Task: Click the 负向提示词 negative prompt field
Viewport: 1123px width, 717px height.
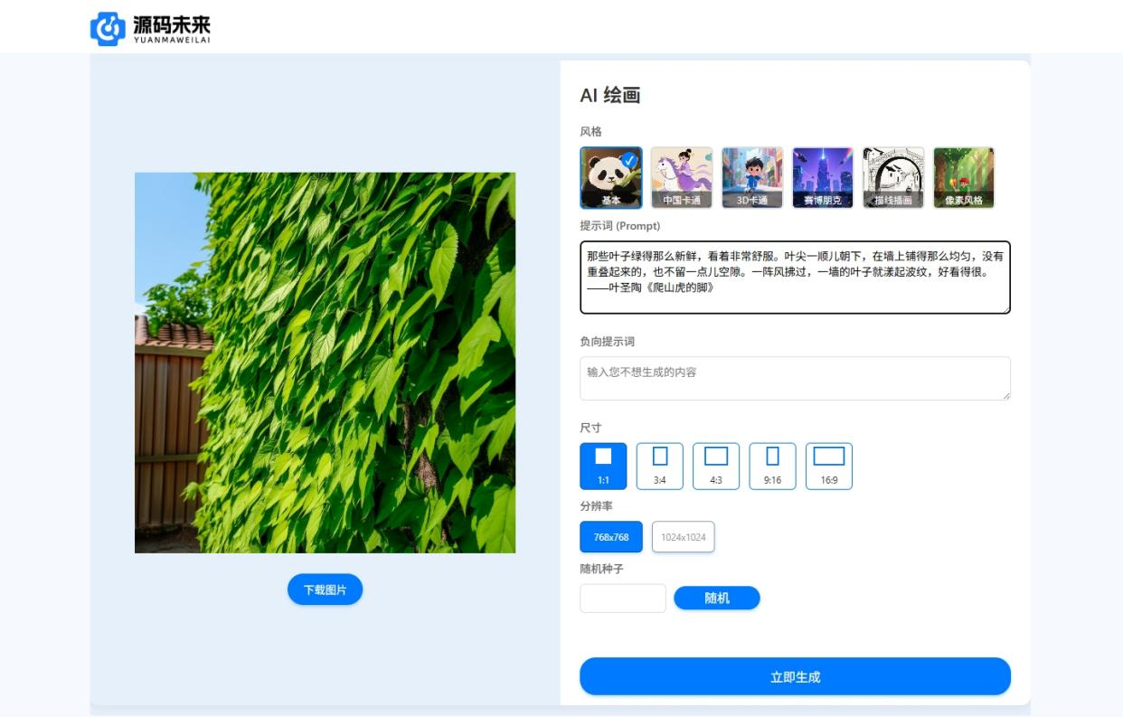Action: pos(795,378)
